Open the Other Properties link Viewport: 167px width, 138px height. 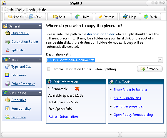[x=23, y=84]
